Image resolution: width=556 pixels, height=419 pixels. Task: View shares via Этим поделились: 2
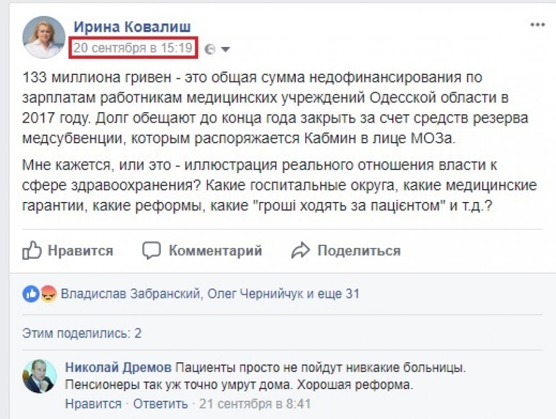[82, 333]
